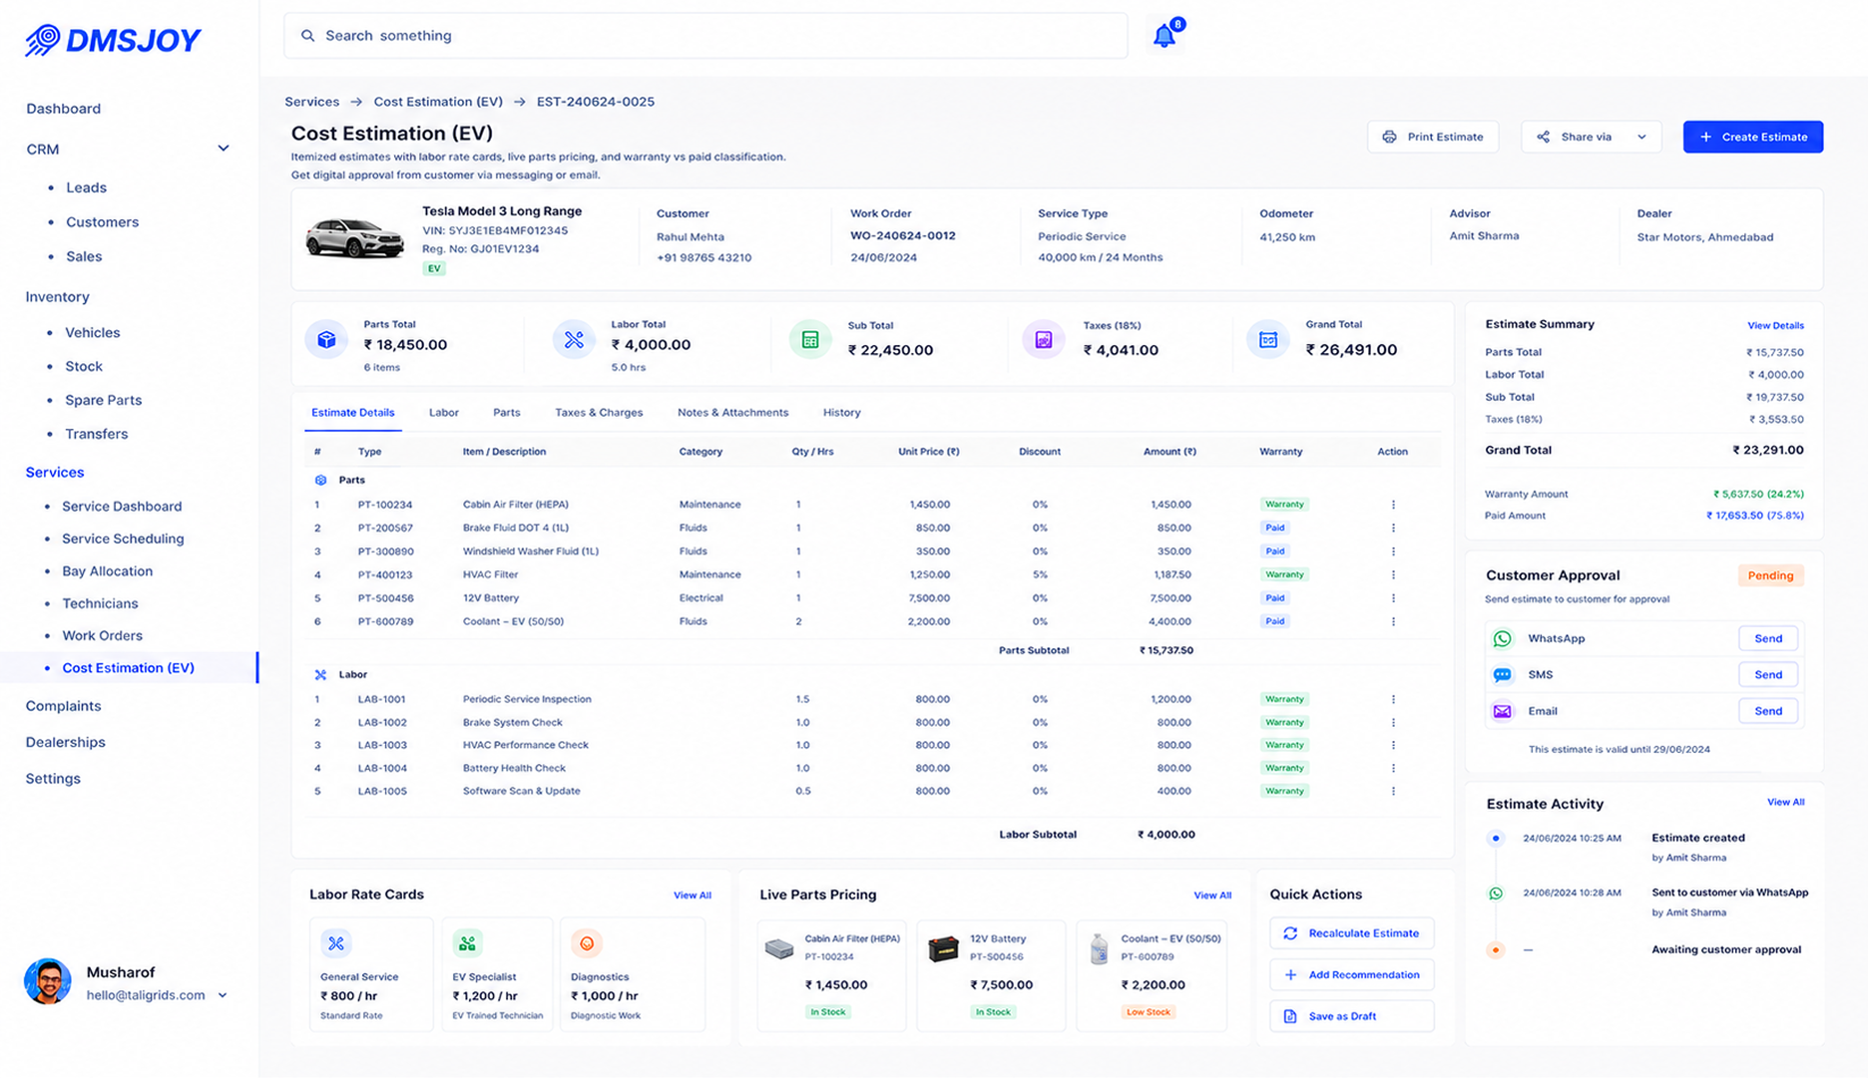This screenshot has height=1078, width=1868.
Task: Open row actions for Brake System Check
Action: (1393, 722)
